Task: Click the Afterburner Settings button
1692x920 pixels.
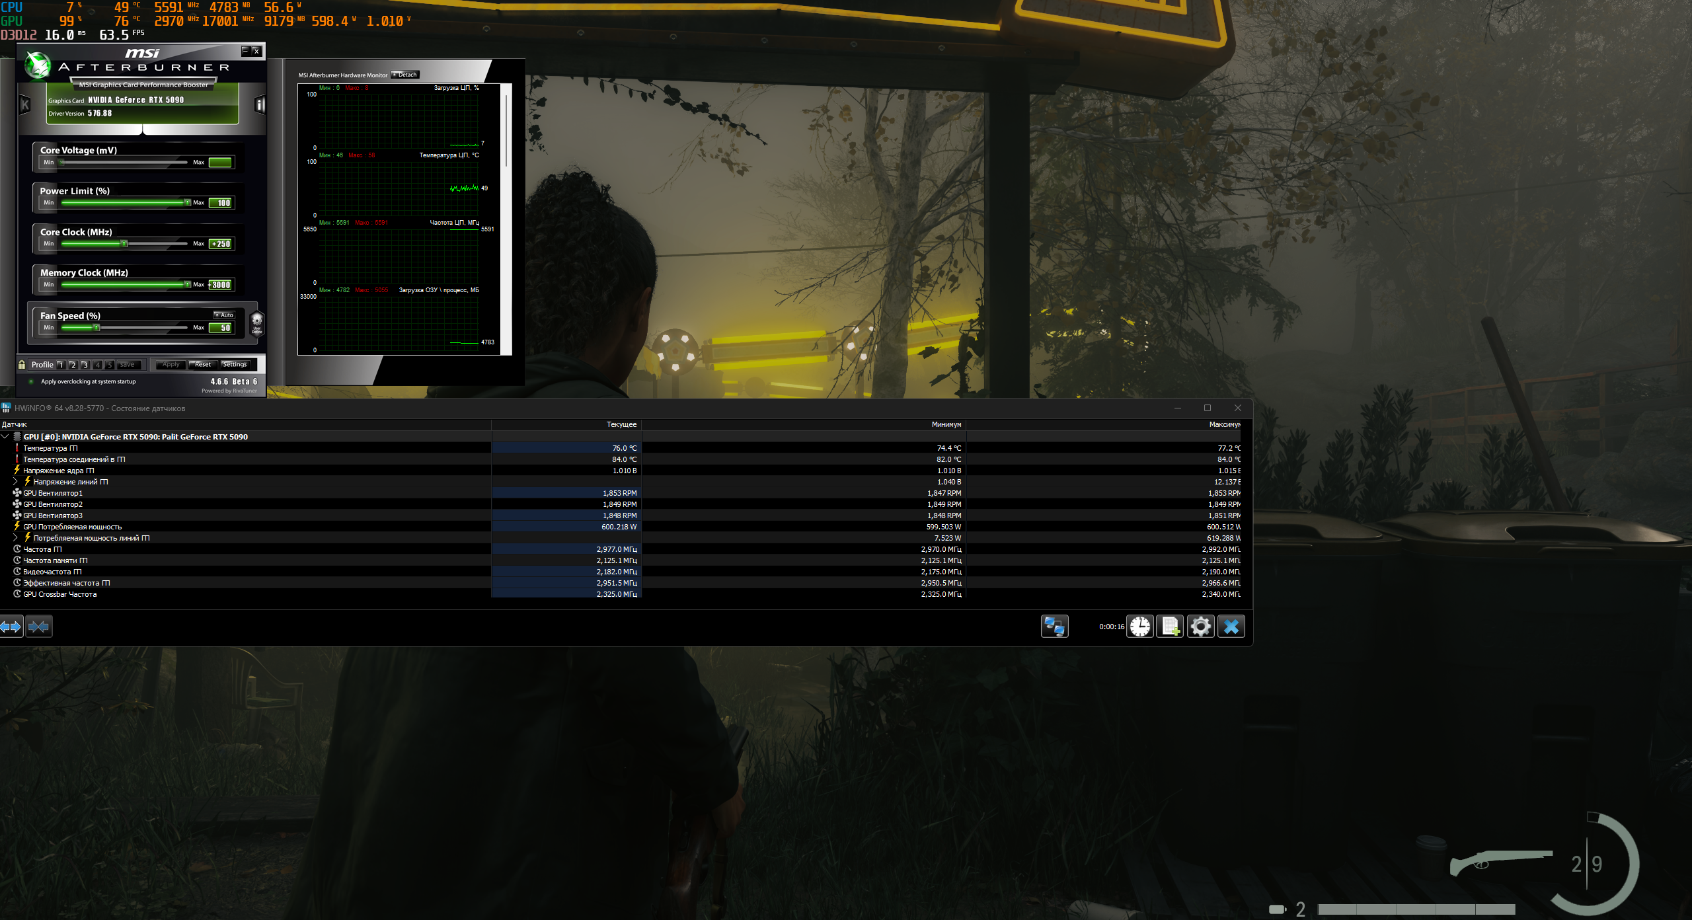Action: [235, 364]
